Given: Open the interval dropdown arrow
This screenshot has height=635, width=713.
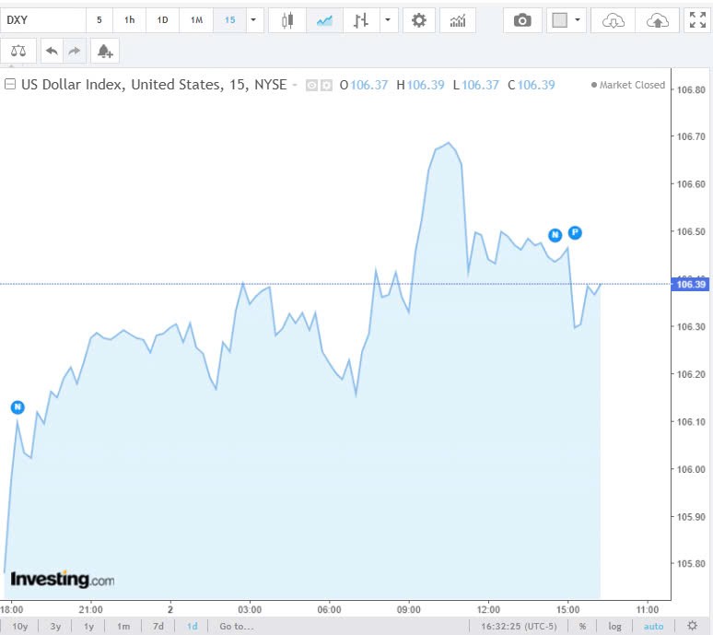Looking at the screenshot, I should [x=253, y=20].
